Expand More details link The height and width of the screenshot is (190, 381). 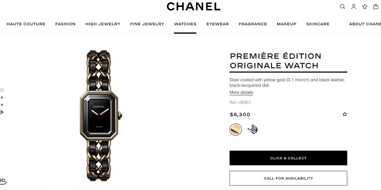point(241,92)
